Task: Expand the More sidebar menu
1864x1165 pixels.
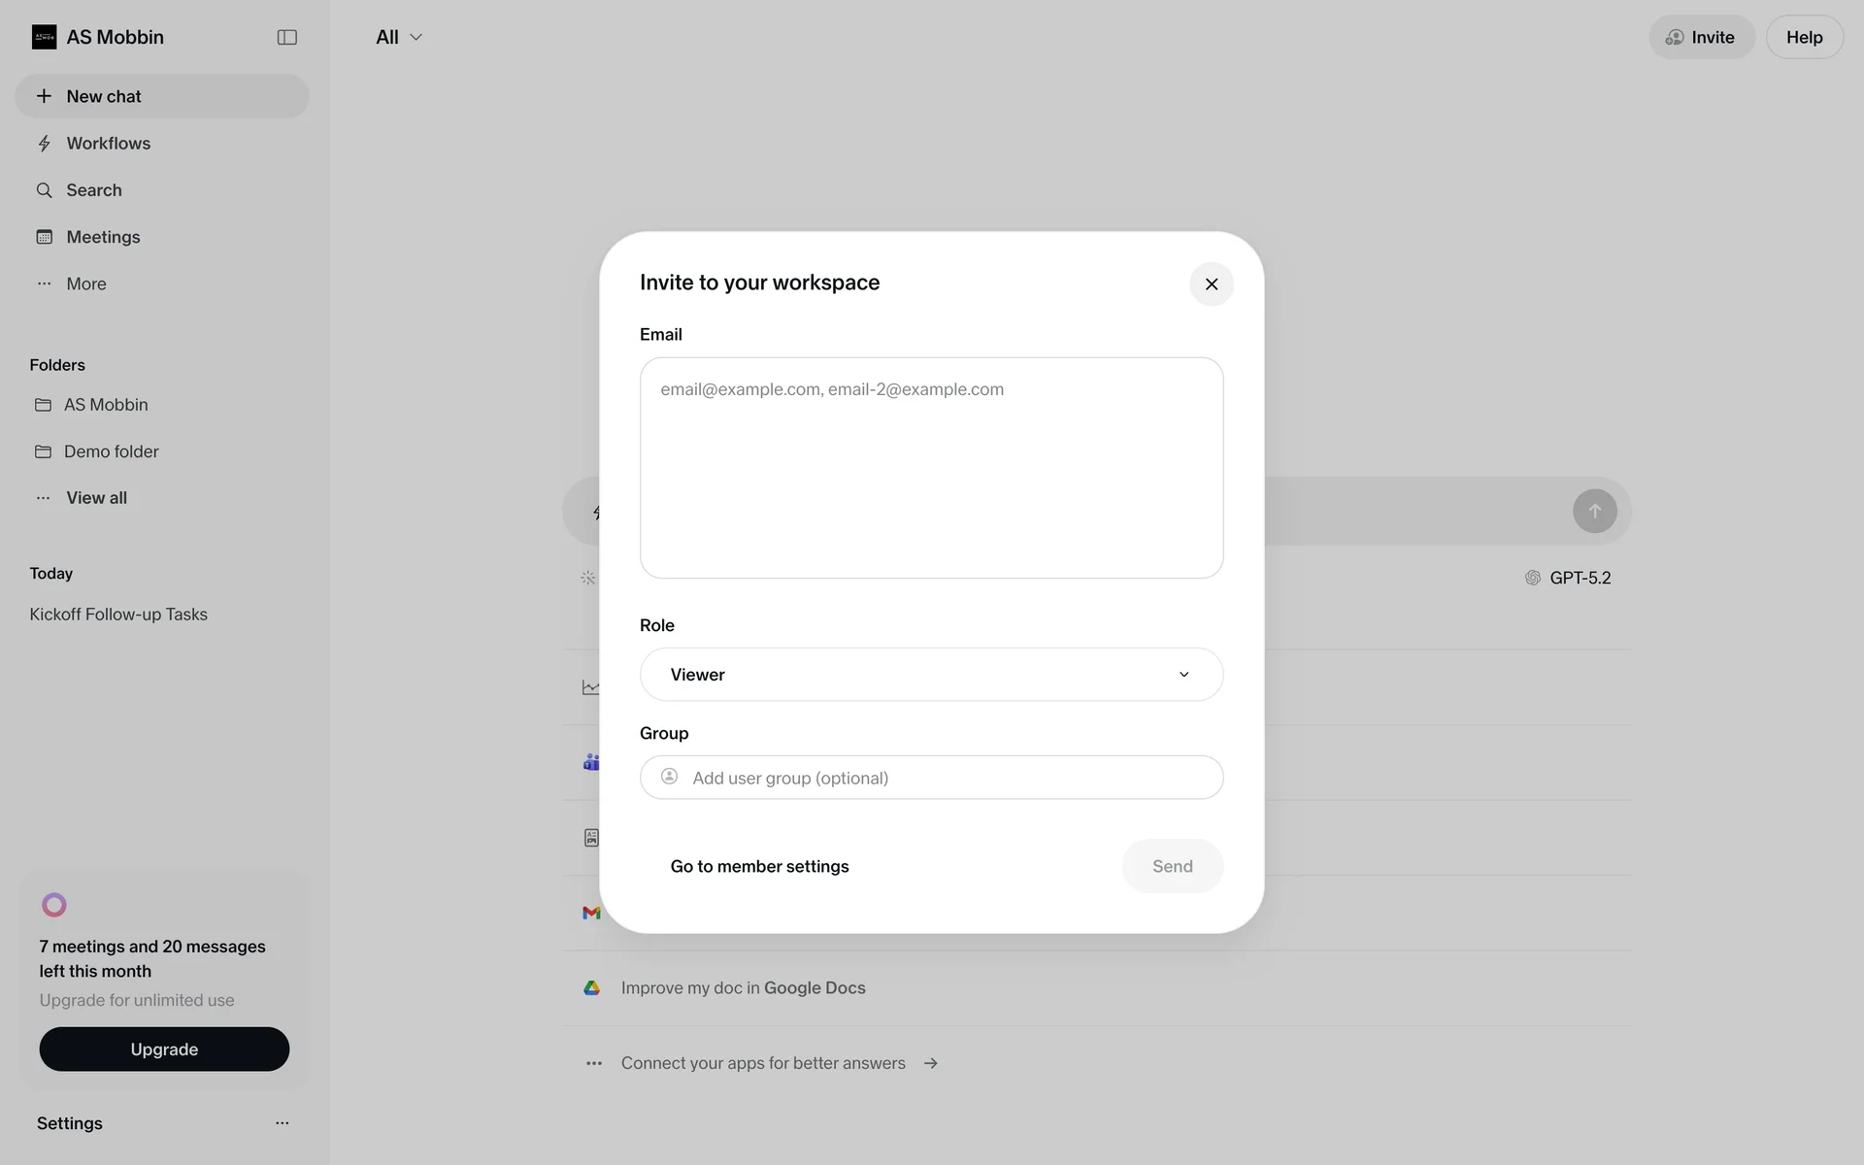Action: tap(85, 283)
